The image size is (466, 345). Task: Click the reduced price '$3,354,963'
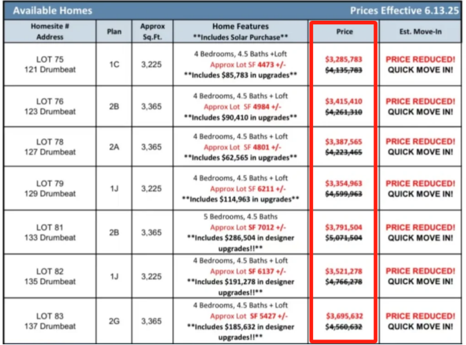click(344, 183)
